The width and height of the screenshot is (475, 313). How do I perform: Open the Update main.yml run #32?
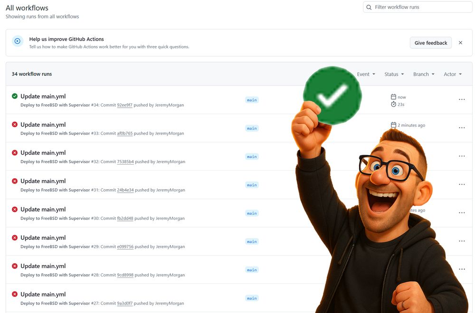43,153
